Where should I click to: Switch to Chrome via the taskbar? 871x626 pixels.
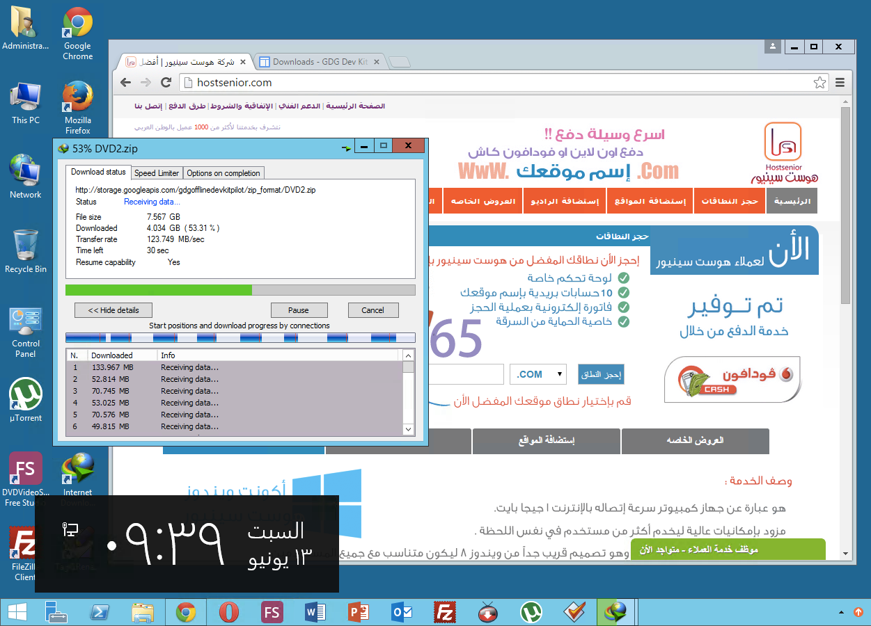click(x=186, y=612)
